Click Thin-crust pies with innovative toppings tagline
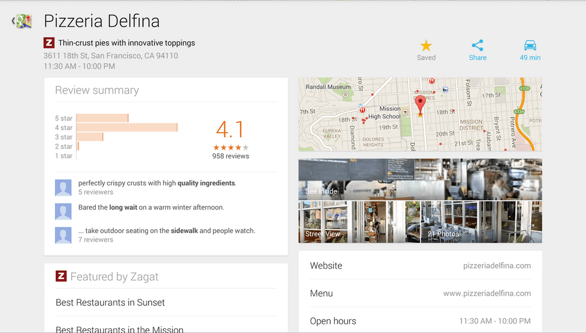The height and width of the screenshot is (333, 586). (126, 43)
